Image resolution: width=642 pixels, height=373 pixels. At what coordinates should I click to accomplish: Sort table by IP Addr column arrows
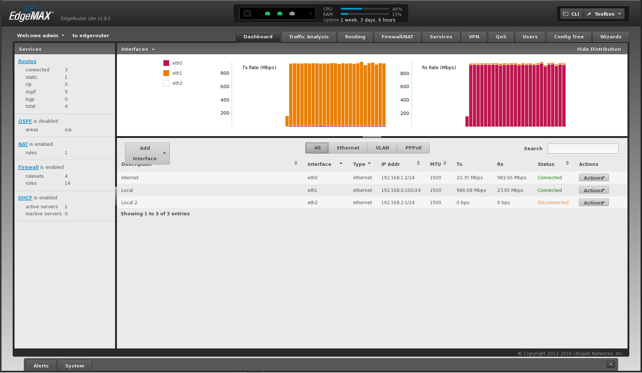(x=418, y=163)
